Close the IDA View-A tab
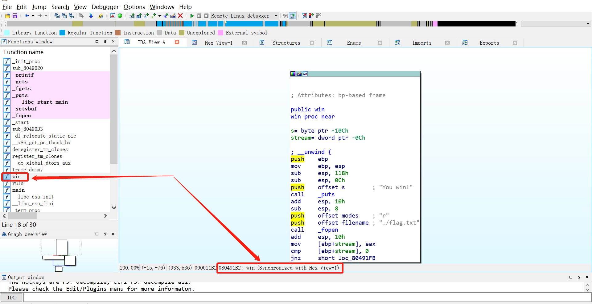This screenshot has width=592, height=304. click(x=177, y=42)
